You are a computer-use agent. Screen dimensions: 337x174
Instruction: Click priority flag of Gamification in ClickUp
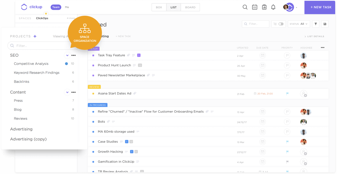pos(287,162)
